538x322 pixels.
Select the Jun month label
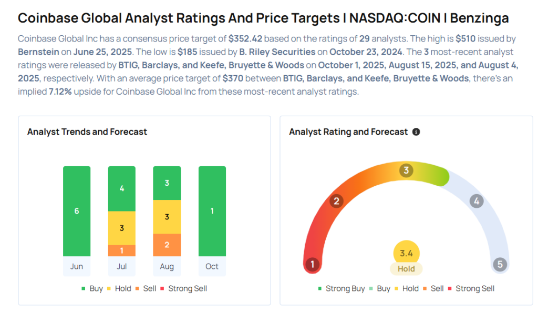(x=77, y=266)
